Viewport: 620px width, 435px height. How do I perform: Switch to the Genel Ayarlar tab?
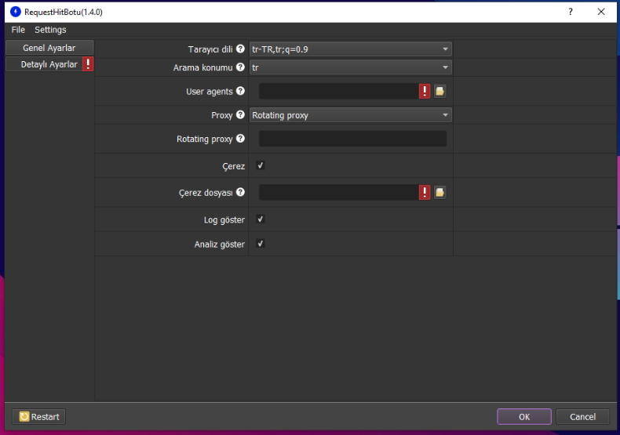pos(49,48)
